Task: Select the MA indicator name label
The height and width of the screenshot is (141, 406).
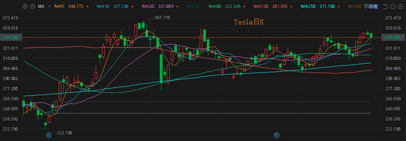Action: [x=41, y=7]
